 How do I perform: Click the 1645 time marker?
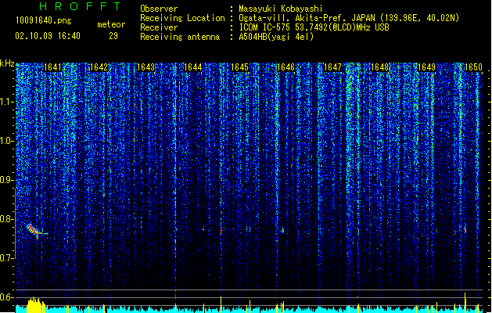[x=239, y=67]
